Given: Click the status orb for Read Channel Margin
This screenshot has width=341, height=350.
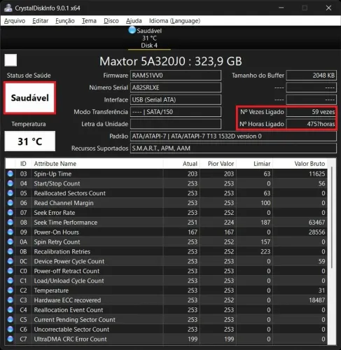Looking at the screenshot, I should [11, 203].
